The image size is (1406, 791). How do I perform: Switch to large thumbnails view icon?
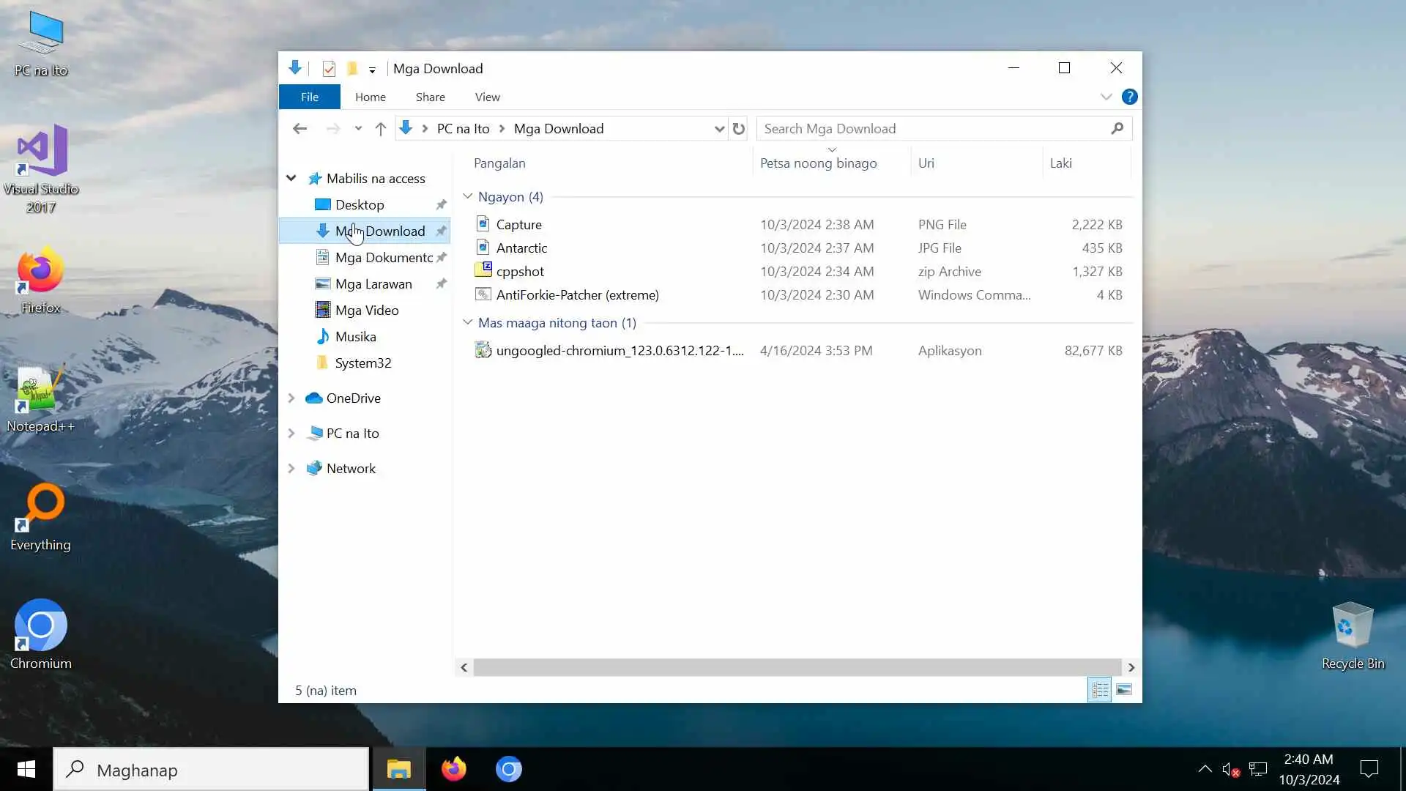(1123, 690)
